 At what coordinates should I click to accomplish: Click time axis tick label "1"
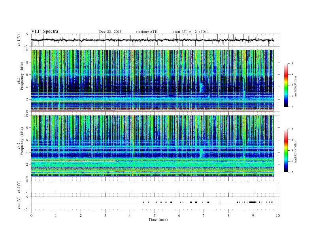point(56,216)
